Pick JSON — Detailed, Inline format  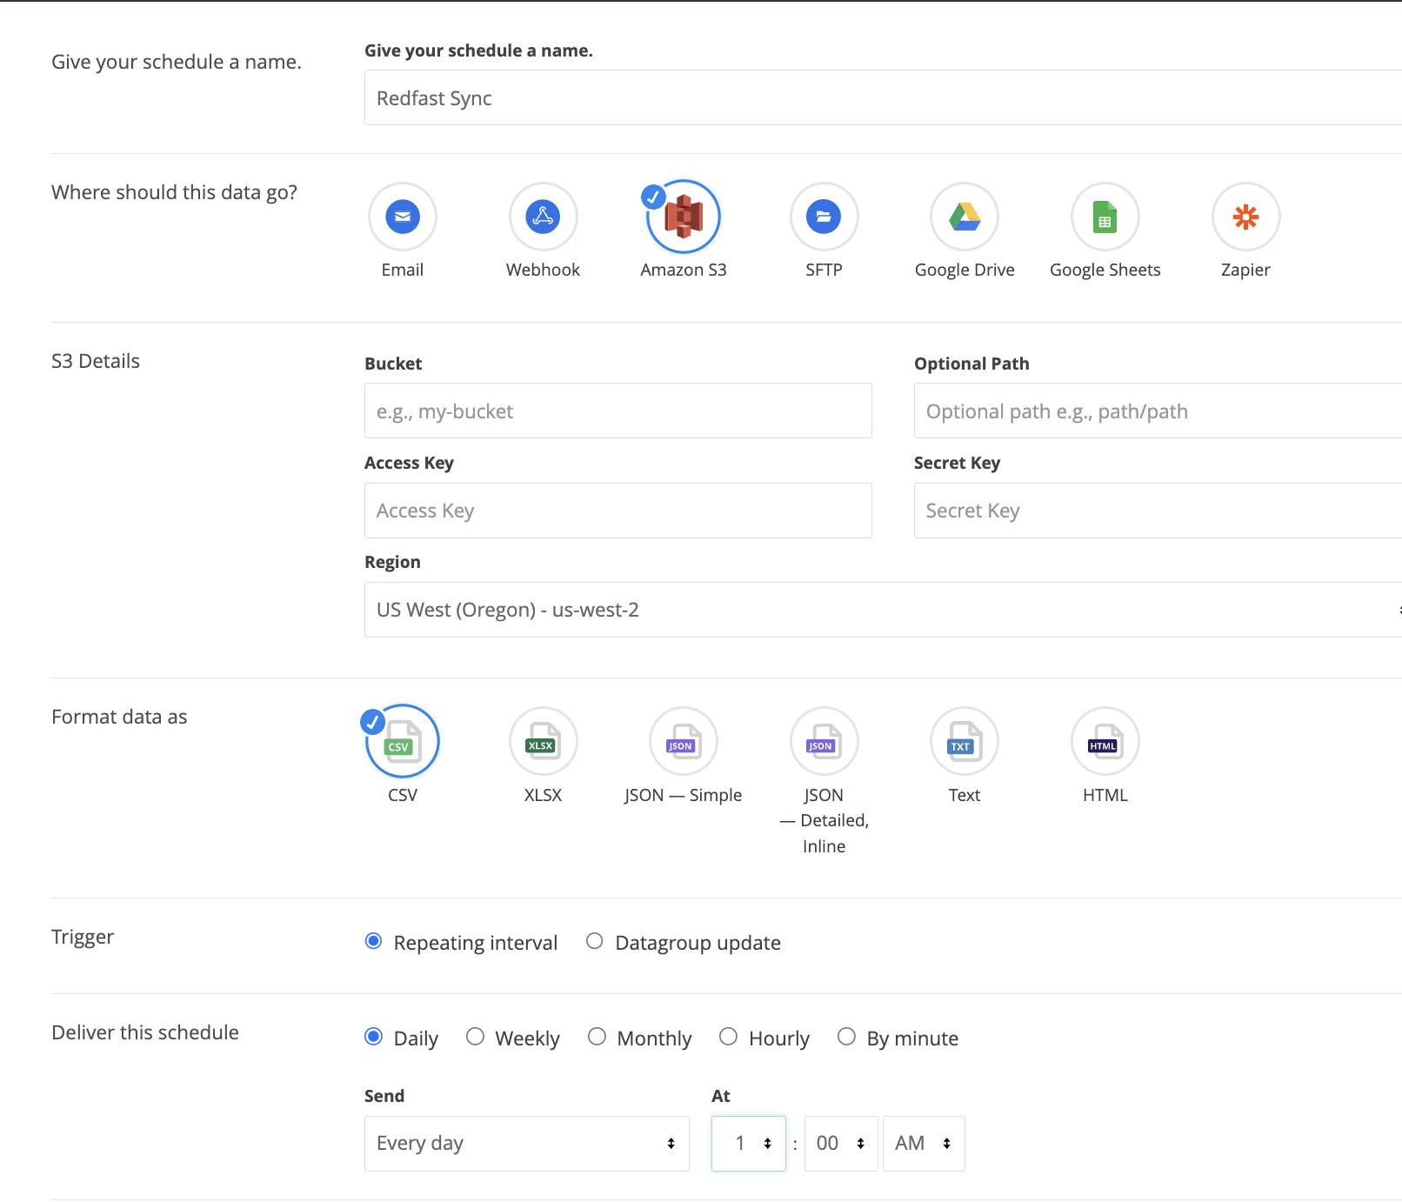(824, 741)
